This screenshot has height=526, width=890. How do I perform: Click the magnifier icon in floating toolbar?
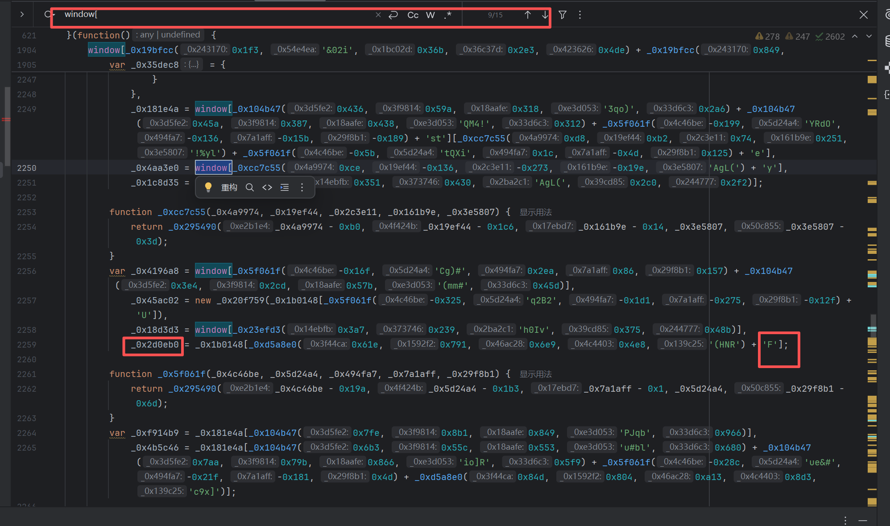coord(250,187)
